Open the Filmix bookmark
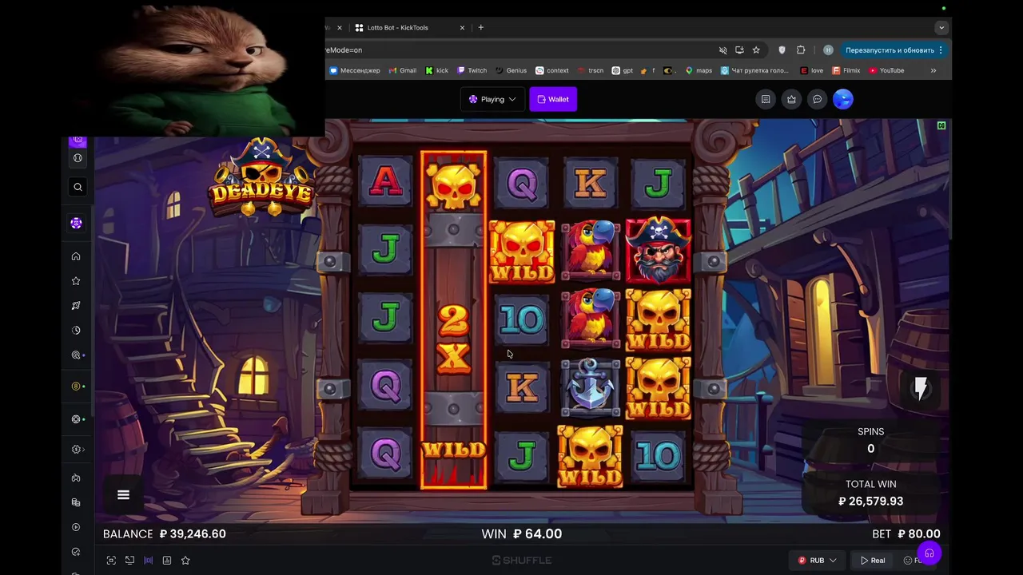The width and height of the screenshot is (1023, 575). 846,70
